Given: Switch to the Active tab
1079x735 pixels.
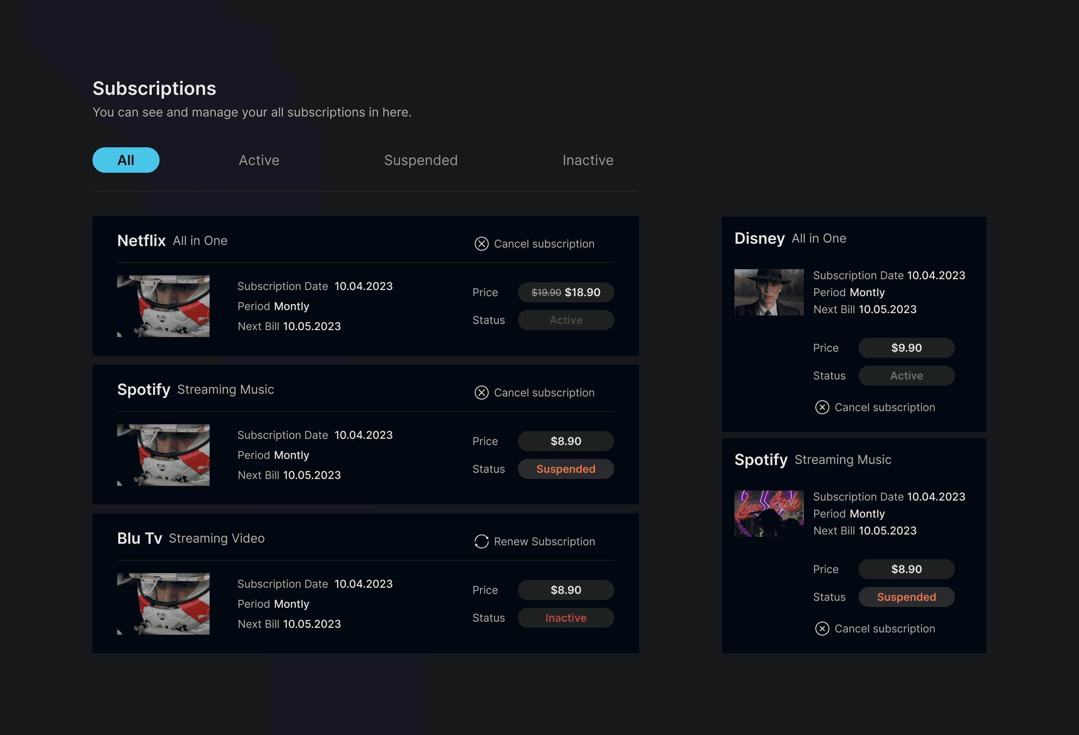Looking at the screenshot, I should pos(259,160).
